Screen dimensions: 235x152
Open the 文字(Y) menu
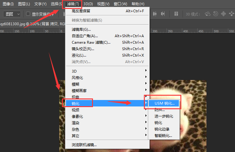click(x=40, y=4)
